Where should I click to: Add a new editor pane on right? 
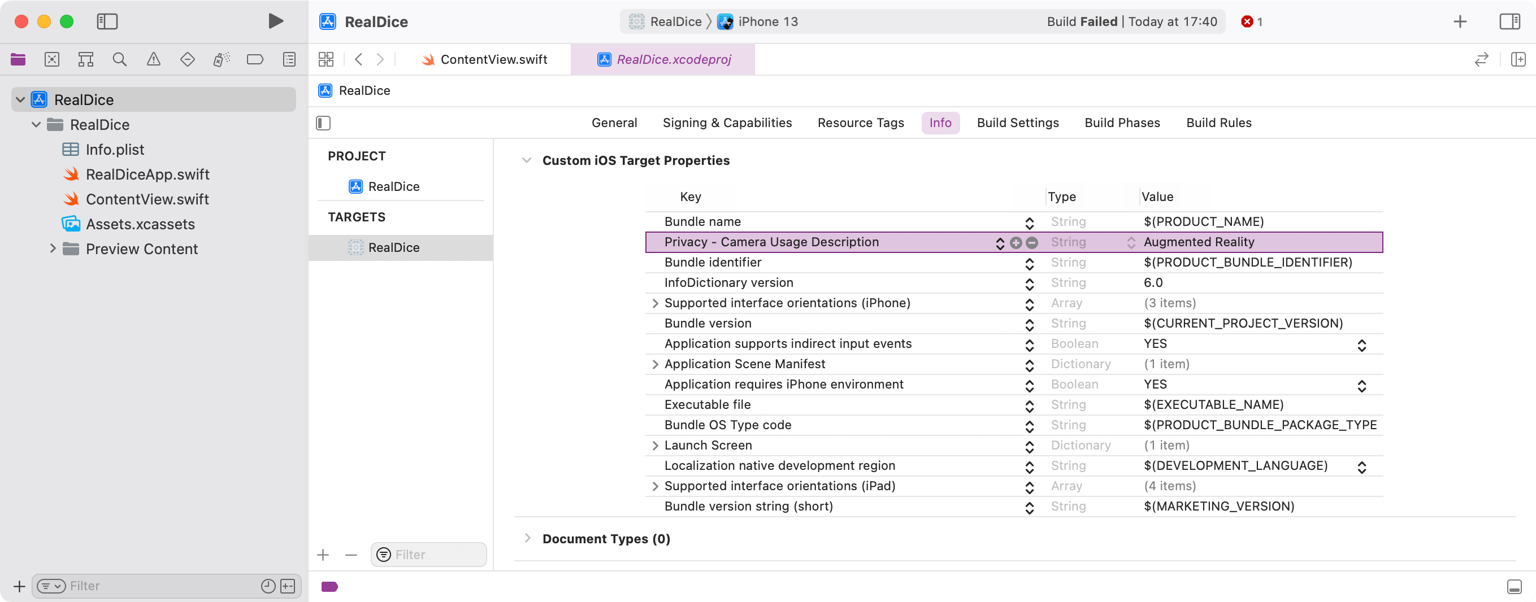tap(1518, 60)
